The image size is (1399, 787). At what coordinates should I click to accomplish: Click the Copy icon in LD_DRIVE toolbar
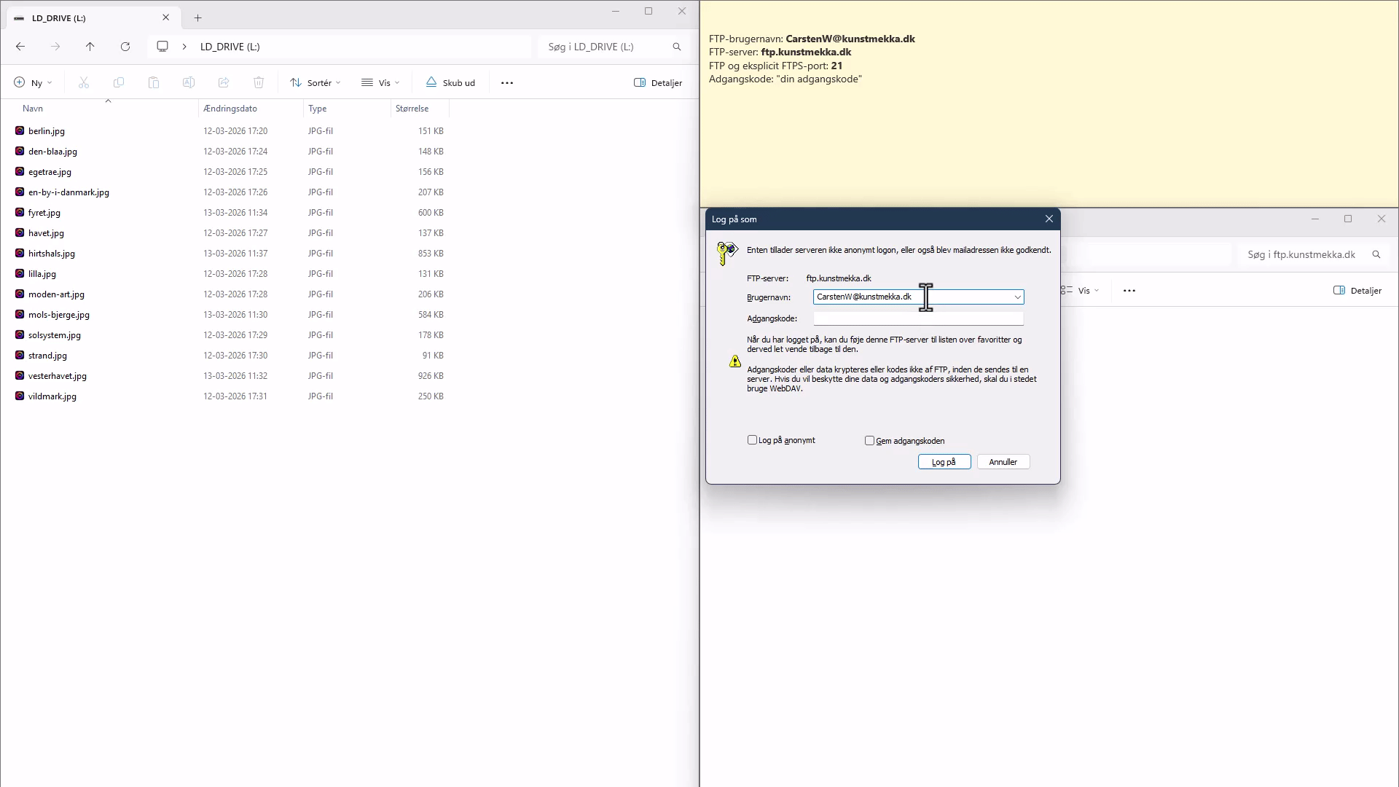(119, 83)
